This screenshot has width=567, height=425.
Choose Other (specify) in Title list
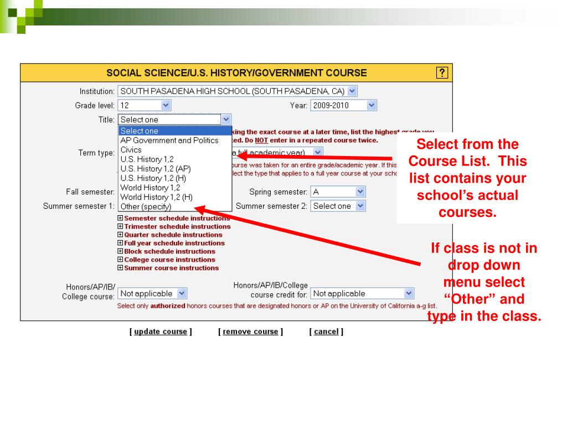pos(175,206)
